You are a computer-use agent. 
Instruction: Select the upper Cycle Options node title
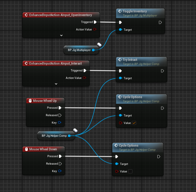tap(132, 97)
